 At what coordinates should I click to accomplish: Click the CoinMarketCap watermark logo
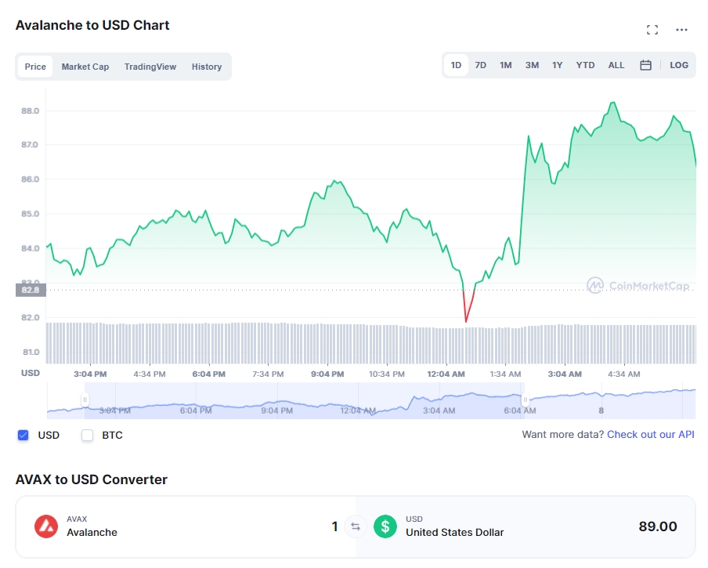638,286
